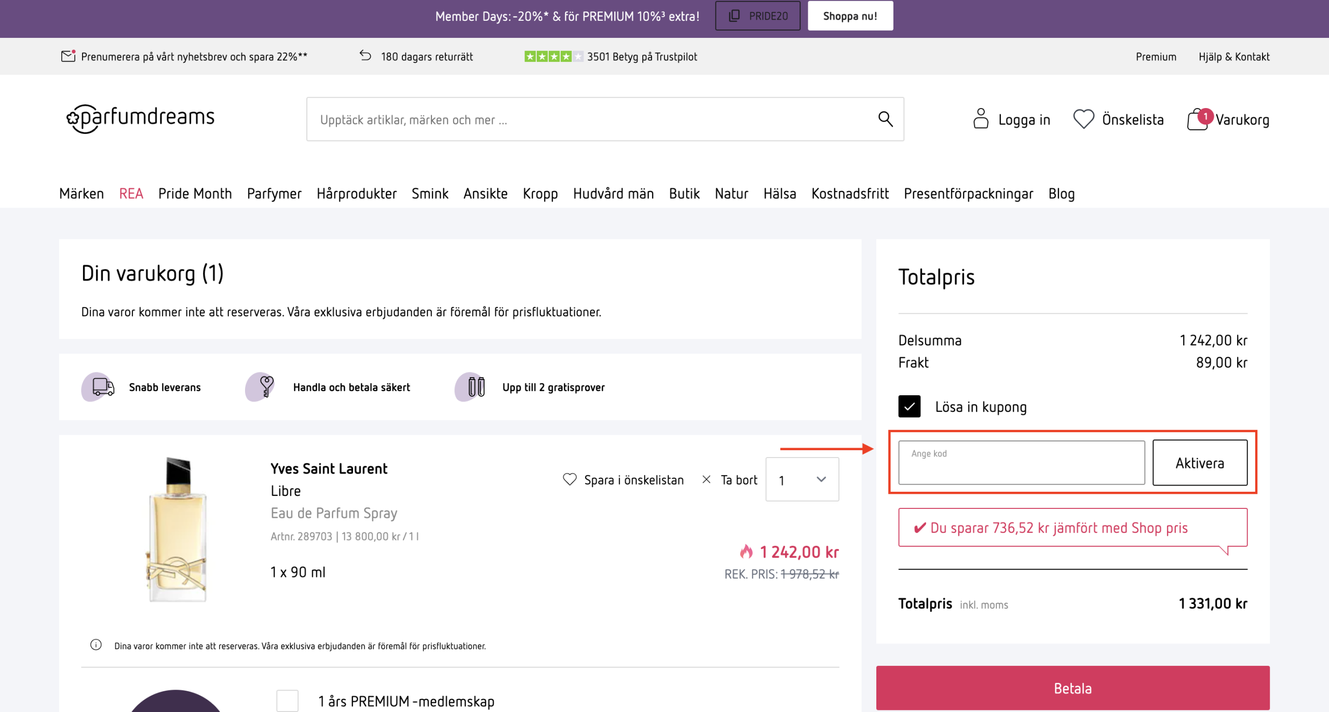Save item via Spara i önskelistan
The height and width of the screenshot is (712, 1329).
pos(633,480)
